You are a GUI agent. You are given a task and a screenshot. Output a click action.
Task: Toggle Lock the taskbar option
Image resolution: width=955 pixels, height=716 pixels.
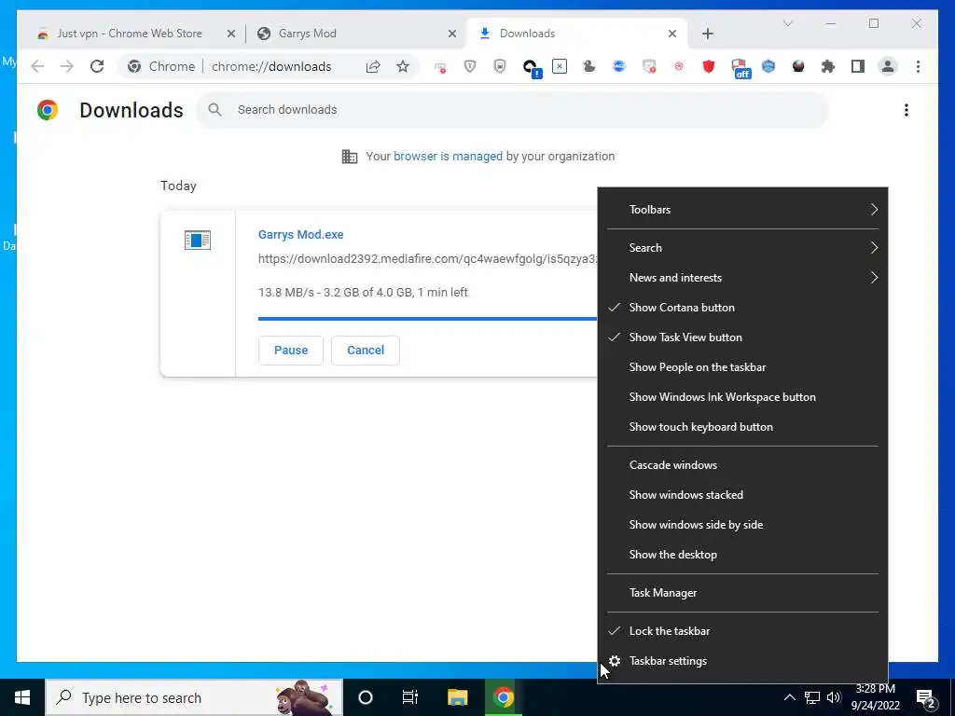(742, 631)
